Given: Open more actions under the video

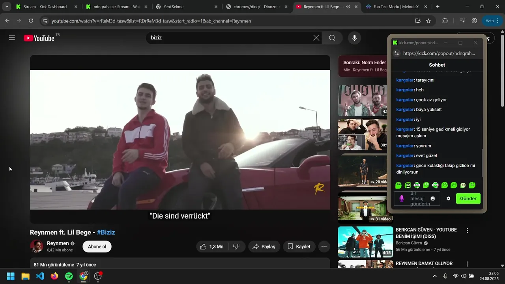Looking at the screenshot, I should pyautogui.click(x=324, y=247).
